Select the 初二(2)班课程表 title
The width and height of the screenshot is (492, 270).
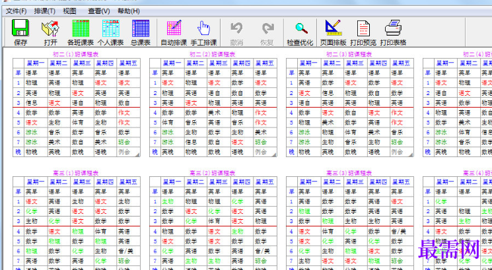pos(213,54)
